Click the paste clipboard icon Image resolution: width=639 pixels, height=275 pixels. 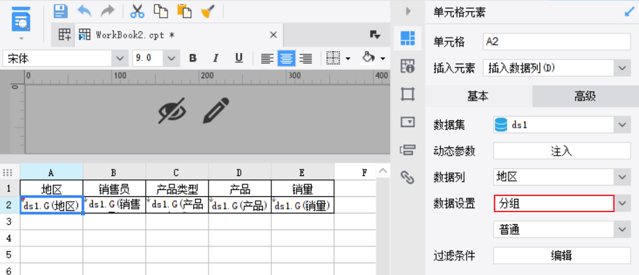184,11
